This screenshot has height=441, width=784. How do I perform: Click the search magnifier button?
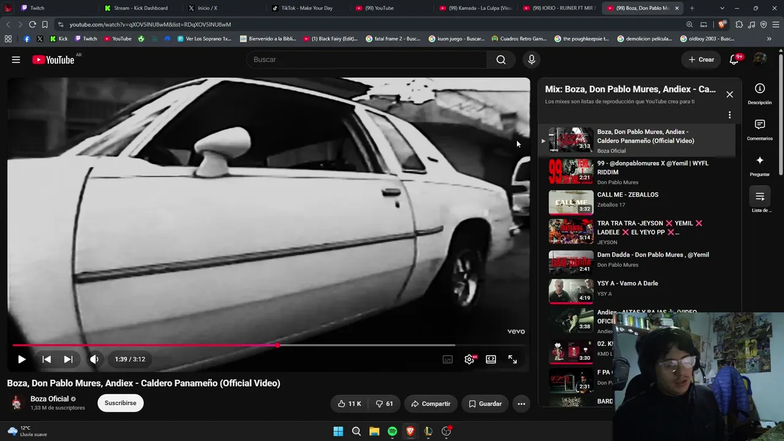coord(501,59)
